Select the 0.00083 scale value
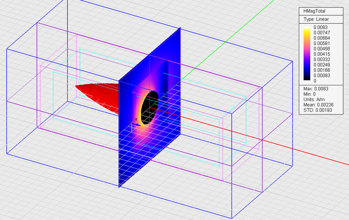The width and height of the screenshot is (349, 220). 322,75
